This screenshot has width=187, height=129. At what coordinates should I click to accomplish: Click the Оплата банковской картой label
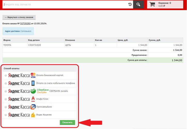point(50,75)
